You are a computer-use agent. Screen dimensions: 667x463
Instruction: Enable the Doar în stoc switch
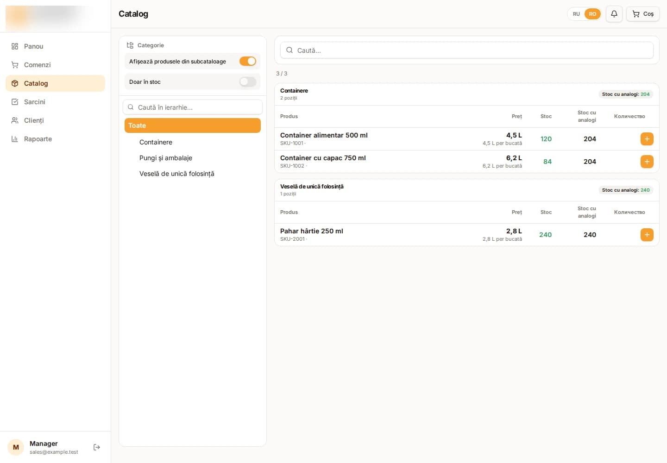248,82
